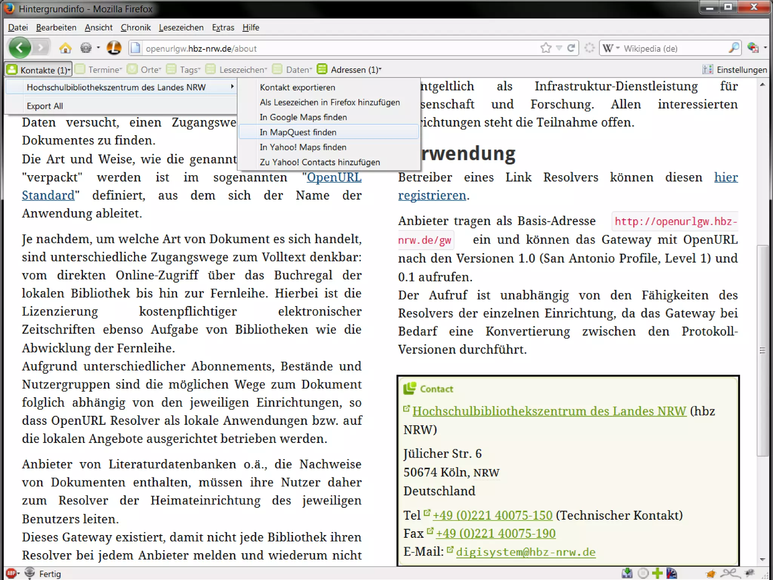Select 'In MapQuest finden' menu entry
This screenshot has width=773, height=580.
tap(298, 132)
